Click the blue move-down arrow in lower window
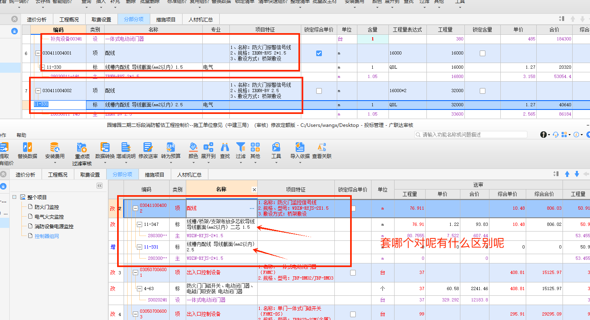 [x=577, y=174]
